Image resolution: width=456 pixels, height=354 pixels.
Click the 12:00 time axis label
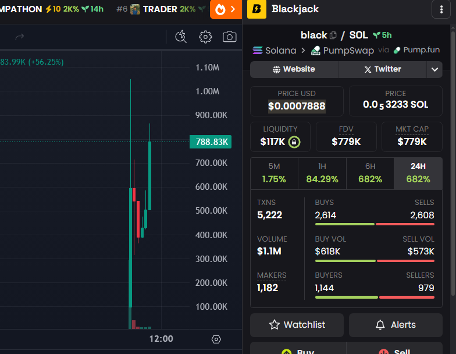161,339
